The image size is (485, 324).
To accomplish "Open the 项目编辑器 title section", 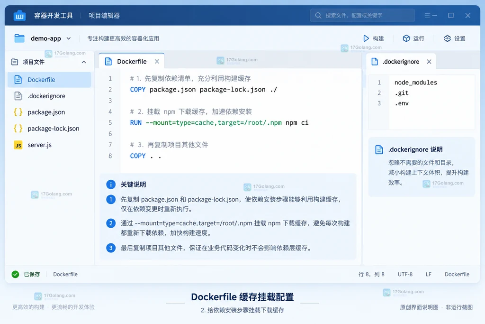I will [104, 16].
